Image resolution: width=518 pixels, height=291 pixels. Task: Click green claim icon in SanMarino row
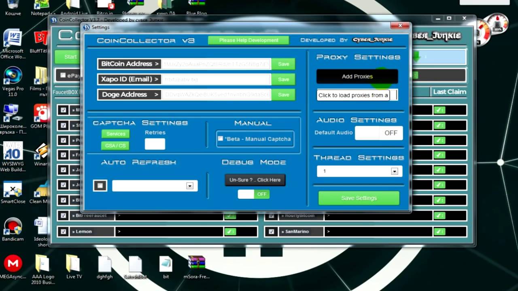point(439,232)
